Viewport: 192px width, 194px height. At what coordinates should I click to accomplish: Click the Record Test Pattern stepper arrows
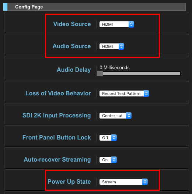146,94
